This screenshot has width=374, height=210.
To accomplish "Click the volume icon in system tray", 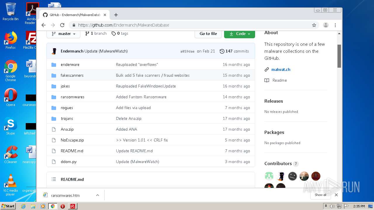I will pyautogui.click(x=332, y=206).
